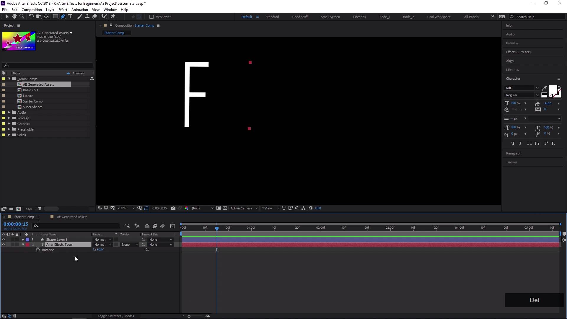Click the Effects and Presets panel icon
567x319 pixels.
[x=519, y=51]
